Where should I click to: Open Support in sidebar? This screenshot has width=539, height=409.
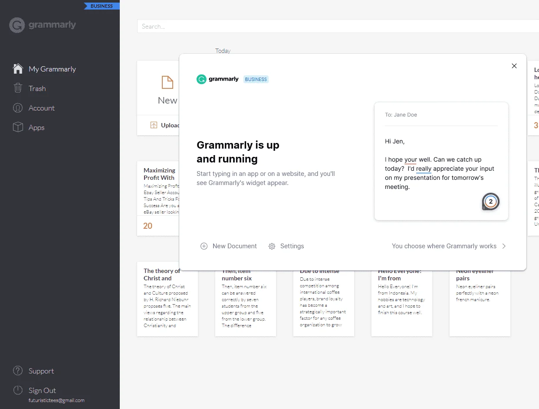click(x=41, y=371)
